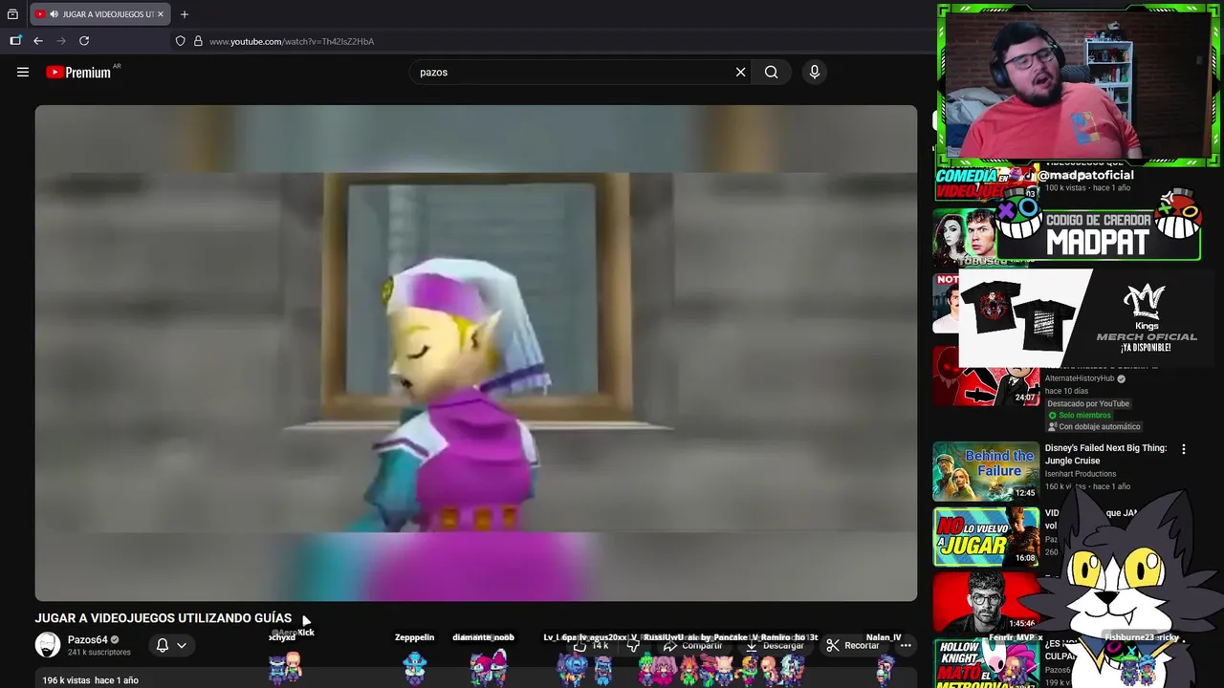Open Isenhart Productions channel link
This screenshot has width=1224, height=688.
[x=1081, y=474]
